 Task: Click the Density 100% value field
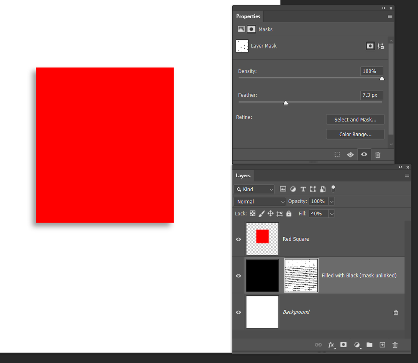pos(372,71)
